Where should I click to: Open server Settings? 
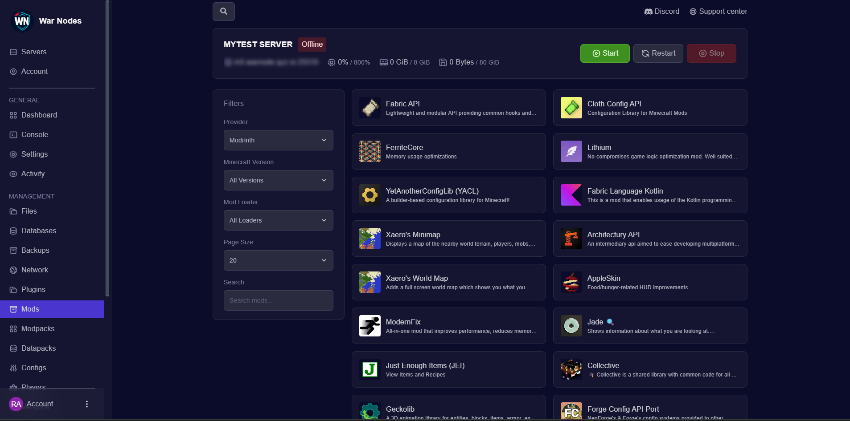[x=52, y=154]
